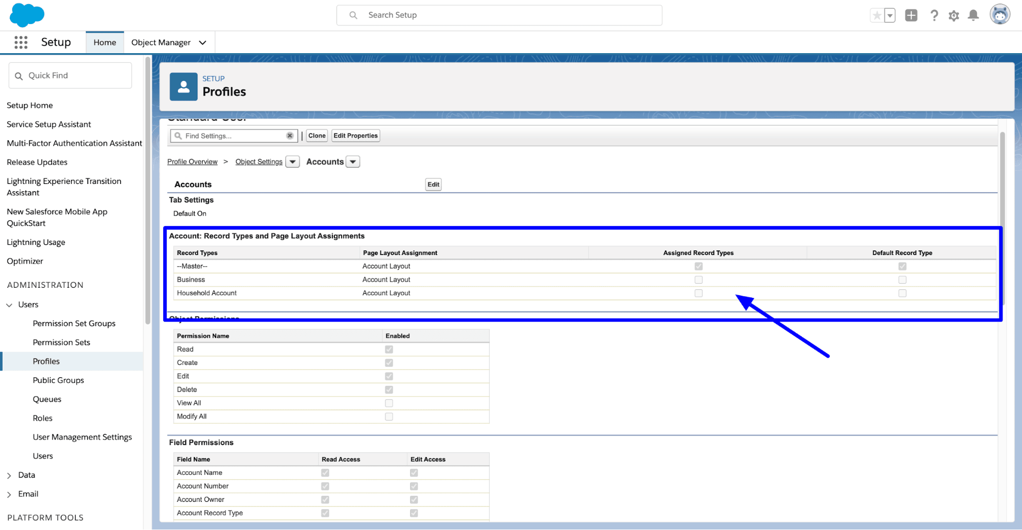This screenshot has width=1022, height=530.
Task: Check Household Account assigned record type checkbox
Action: point(698,293)
